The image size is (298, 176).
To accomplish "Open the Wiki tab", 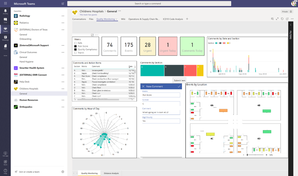I will point(123,19).
